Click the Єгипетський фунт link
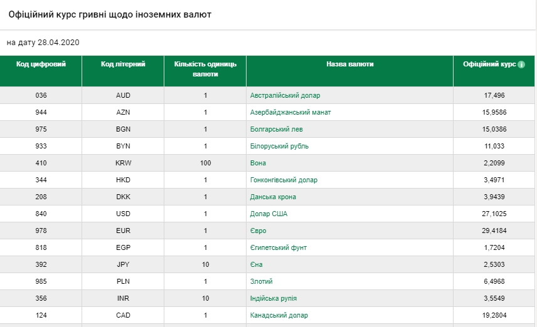The image size is (537, 327). coord(279,247)
